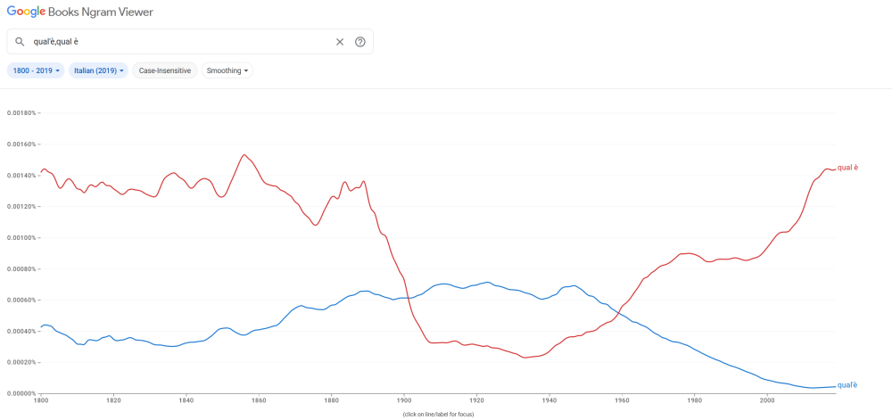Click into the ngram search text field
The image size is (892, 420).
tap(178, 42)
